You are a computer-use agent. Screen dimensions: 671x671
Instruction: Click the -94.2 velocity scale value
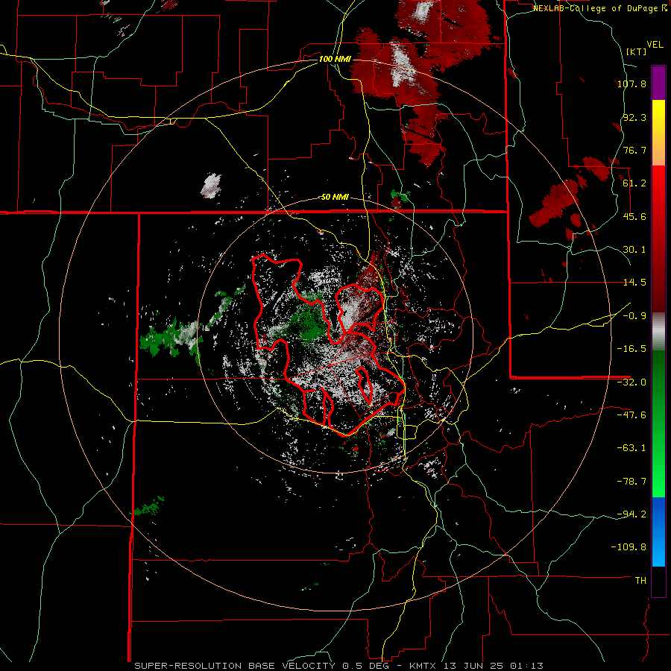[631, 514]
